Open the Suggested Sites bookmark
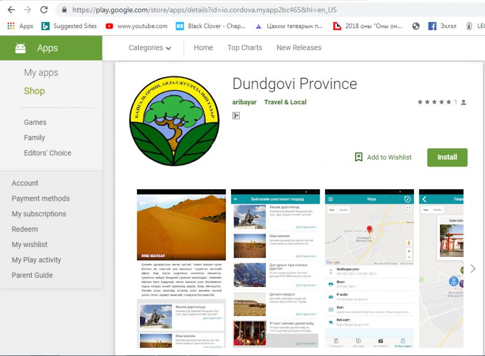This screenshot has height=356, width=485. [69, 26]
